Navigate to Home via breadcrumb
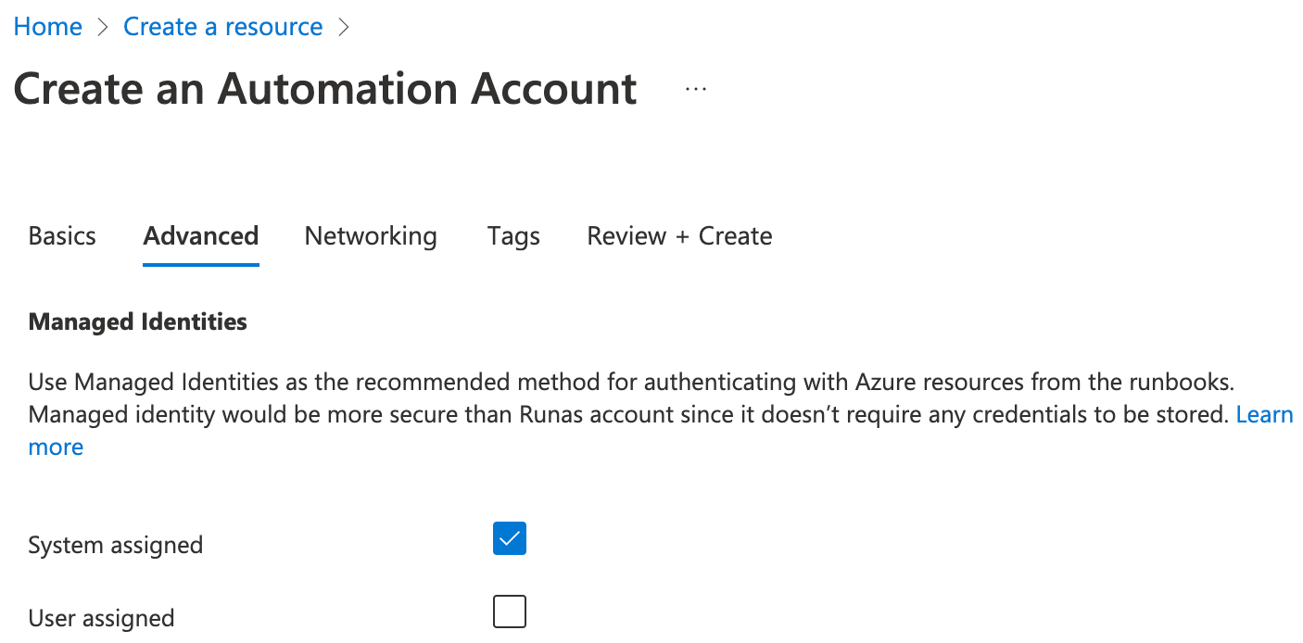The image size is (1303, 643). coord(48,27)
